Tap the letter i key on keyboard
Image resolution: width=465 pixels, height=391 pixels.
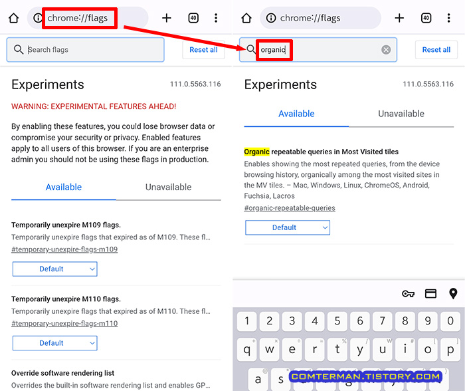click(x=405, y=349)
